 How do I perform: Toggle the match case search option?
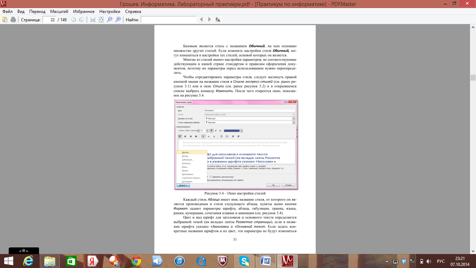coord(218,20)
